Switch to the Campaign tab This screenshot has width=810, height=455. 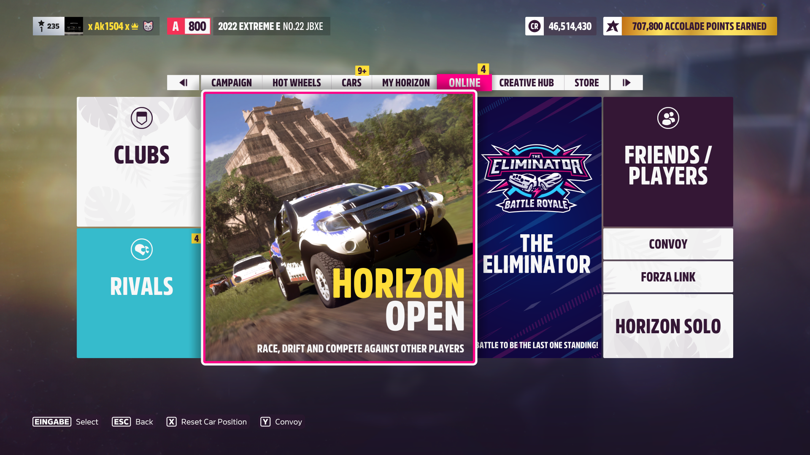point(231,83)
